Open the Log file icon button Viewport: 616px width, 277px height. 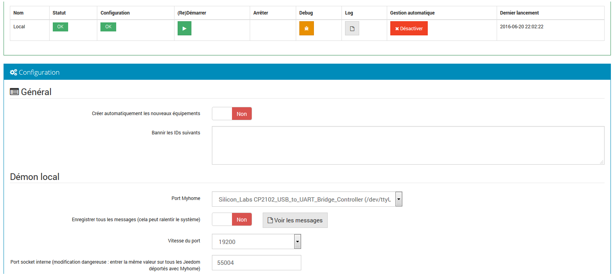352,29
